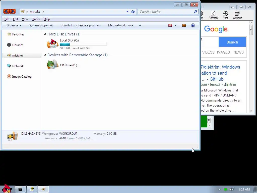Open the Edit menu
Image resolution: width=257 pixels, height=193 pixels.
point(15,19)
